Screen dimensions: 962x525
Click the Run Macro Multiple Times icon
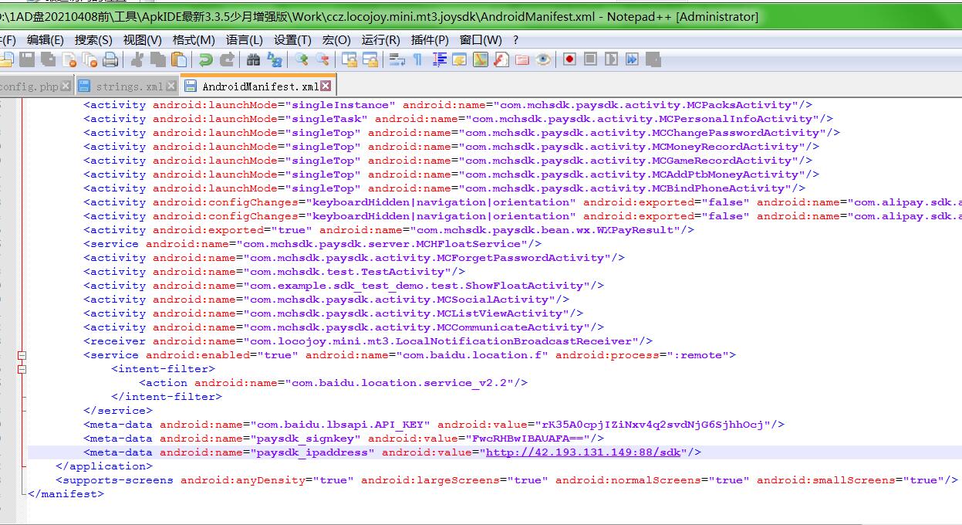click(632, 59)
